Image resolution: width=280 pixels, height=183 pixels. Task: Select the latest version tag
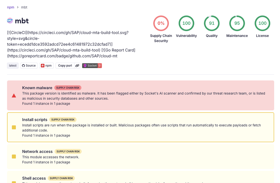pos(13,65)
